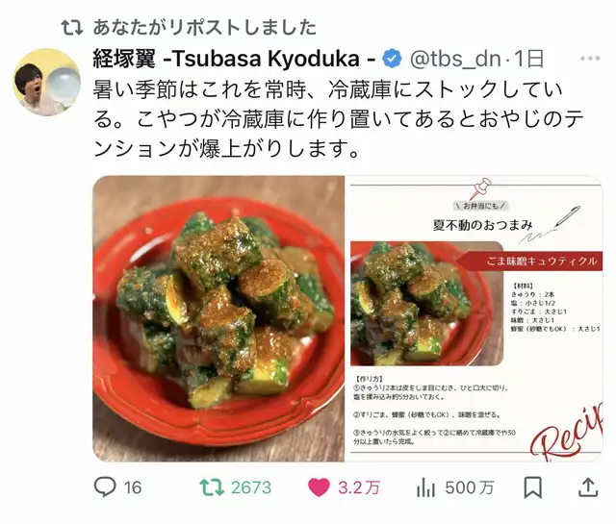The height and width of the screenshot is (524, 616).
Task: Open the three-dot more menu
Action: [590, 59]
